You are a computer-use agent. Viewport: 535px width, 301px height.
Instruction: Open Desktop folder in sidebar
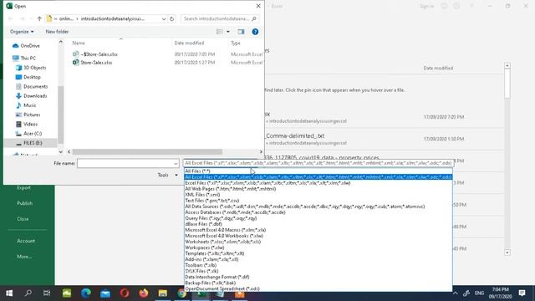28,77
